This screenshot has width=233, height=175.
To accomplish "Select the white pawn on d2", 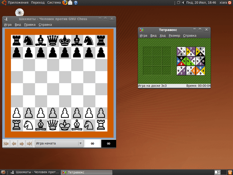I will (x=53, y=113).
